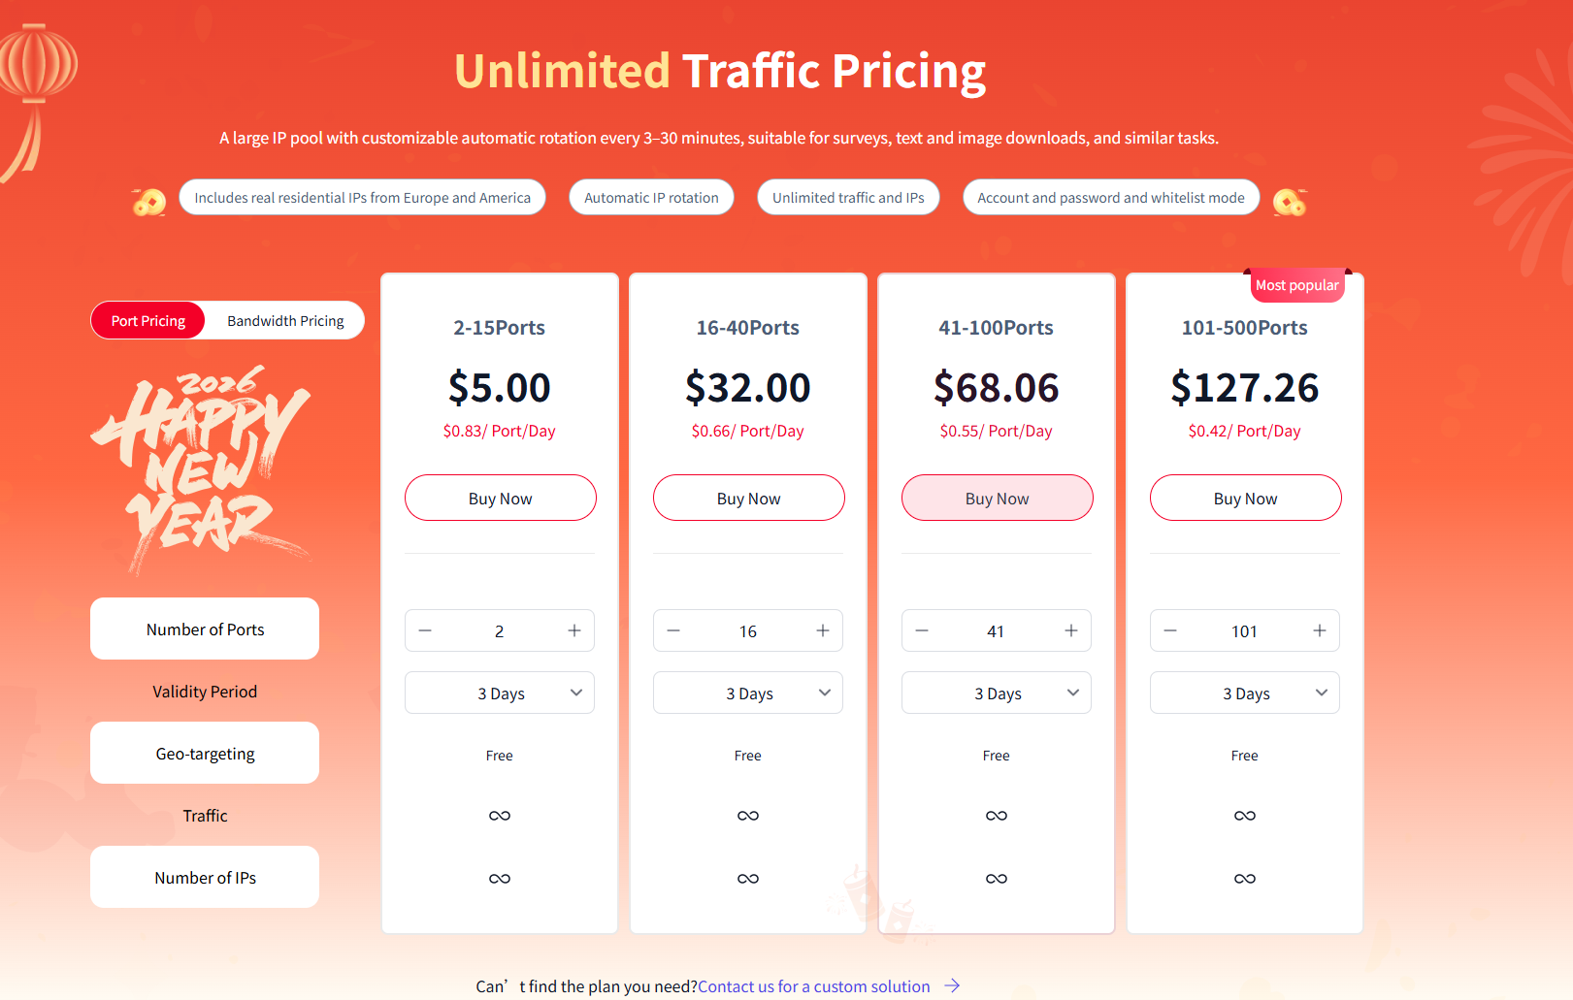Click Buy Now for 101-500Ports plan

click(1246, 498)
